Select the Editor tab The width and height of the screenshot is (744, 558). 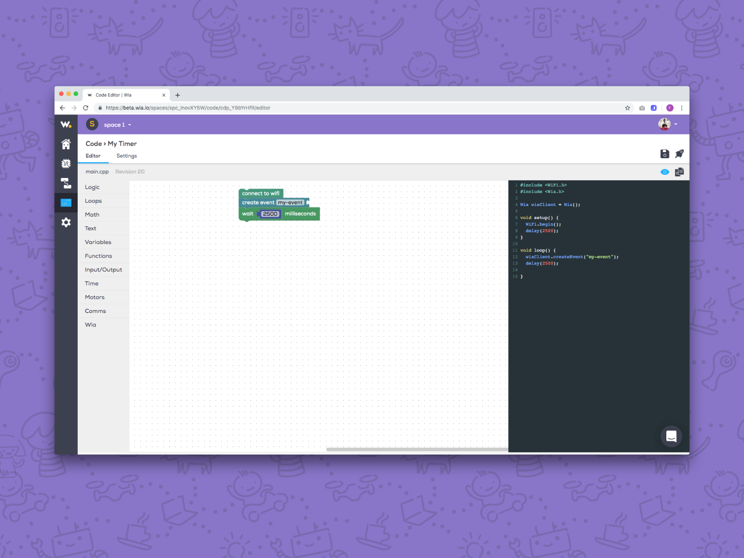click(93, 156)
